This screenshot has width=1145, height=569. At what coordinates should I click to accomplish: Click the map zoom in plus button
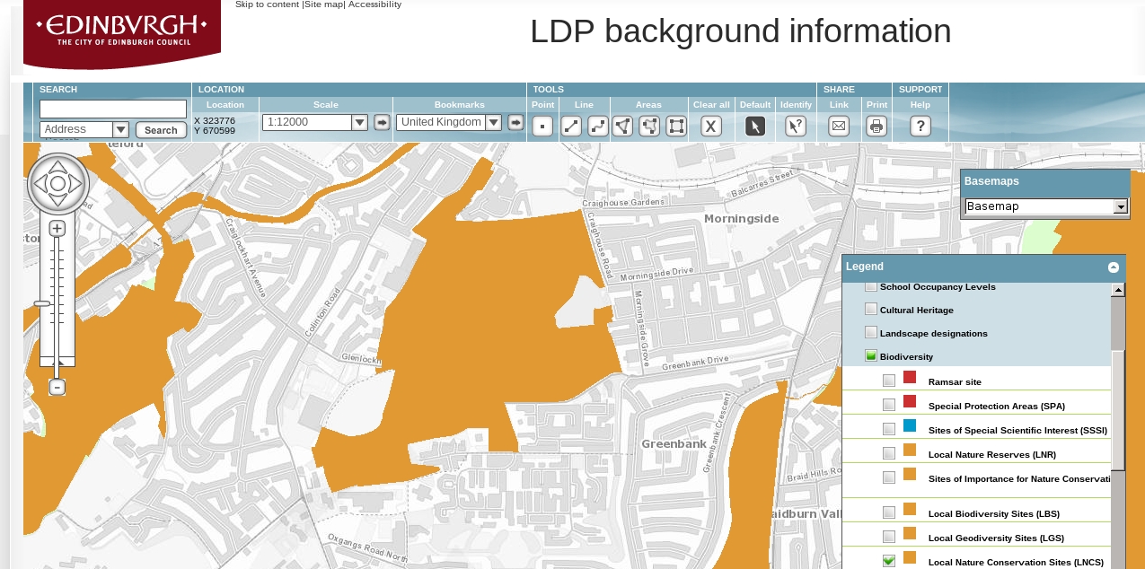click(x=57, y=229)
